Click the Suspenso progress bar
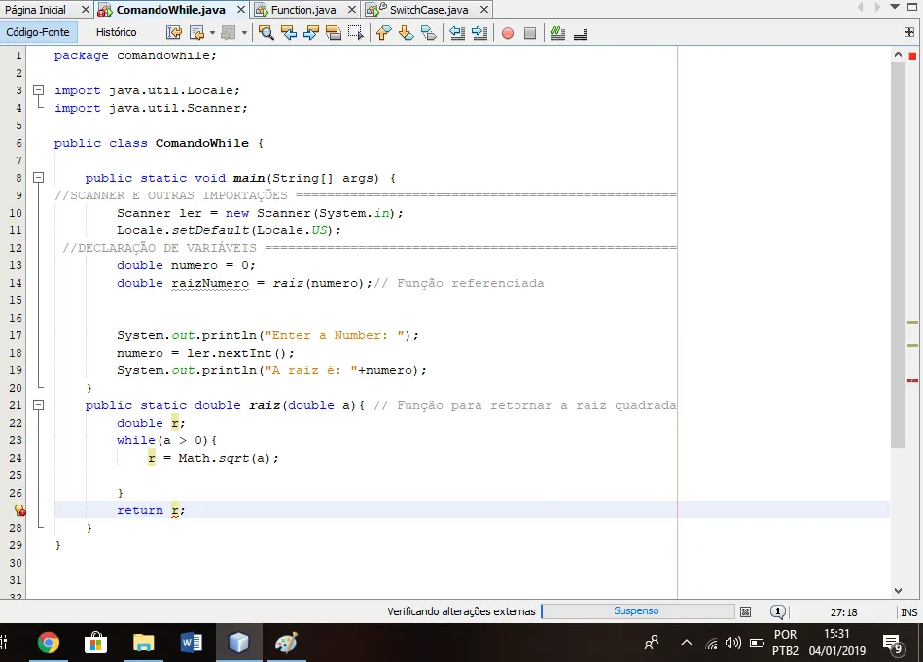Viewport: 923px width, 662px height. [637, 611]
